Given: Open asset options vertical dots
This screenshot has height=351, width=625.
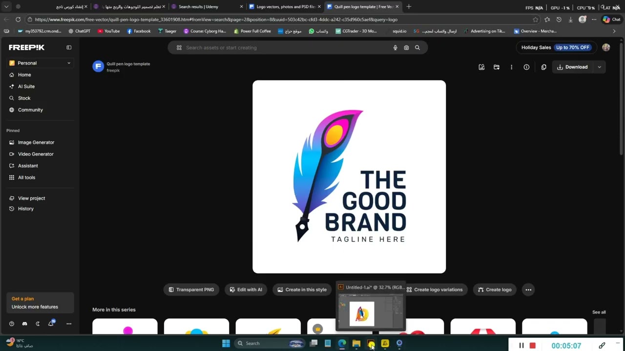Looking at the screenshot, I should [x=511, y=67].
